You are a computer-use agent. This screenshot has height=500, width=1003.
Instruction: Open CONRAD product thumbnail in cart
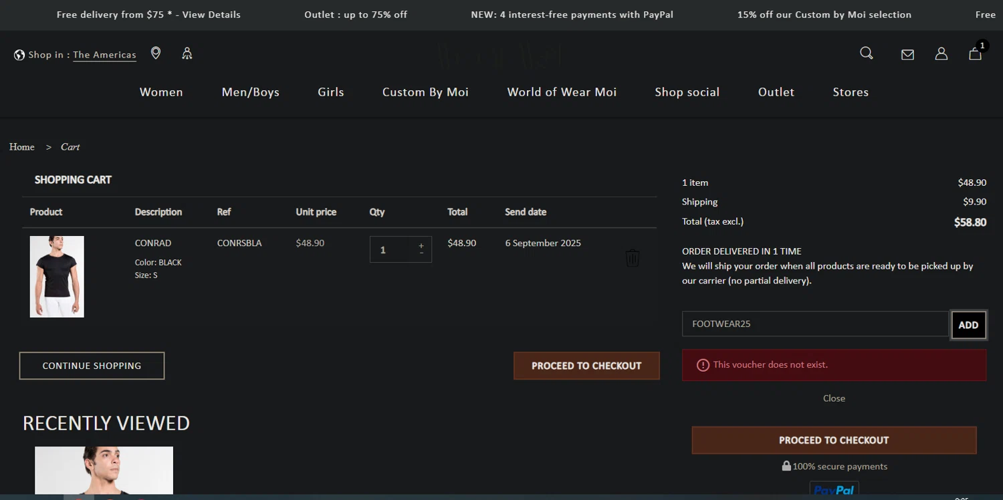(57, 277)
